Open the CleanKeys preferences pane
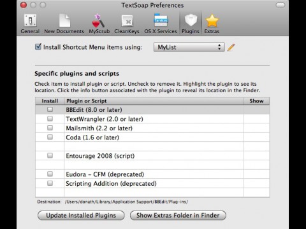 point(127,24)
